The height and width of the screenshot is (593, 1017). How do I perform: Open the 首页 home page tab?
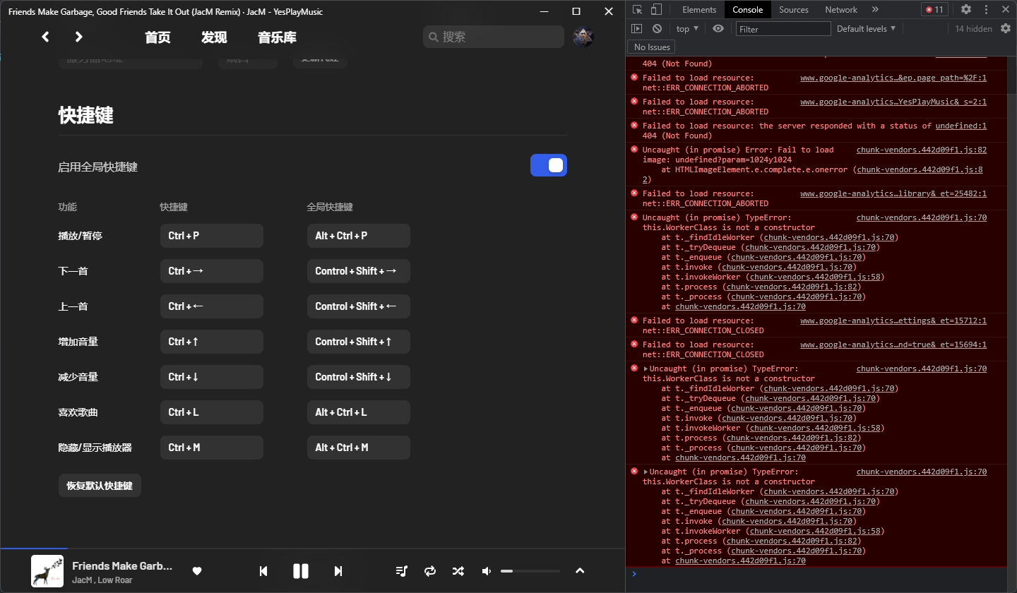coord(157,37)
